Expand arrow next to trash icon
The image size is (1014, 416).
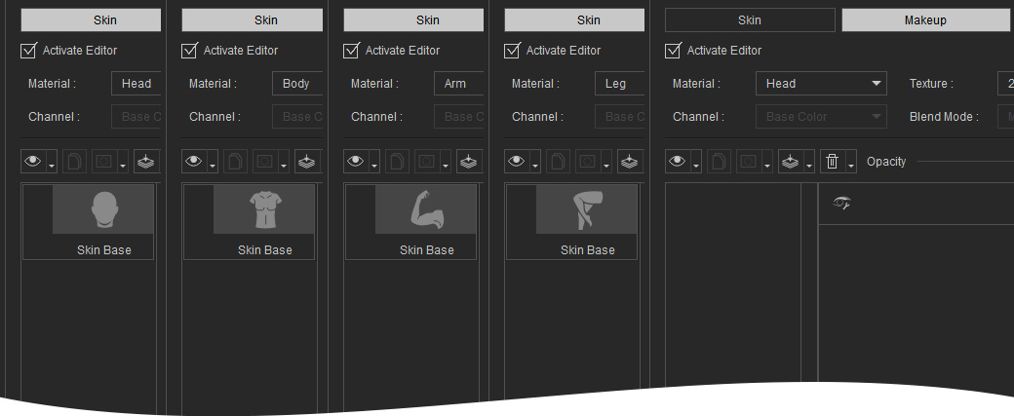point(851,162)
